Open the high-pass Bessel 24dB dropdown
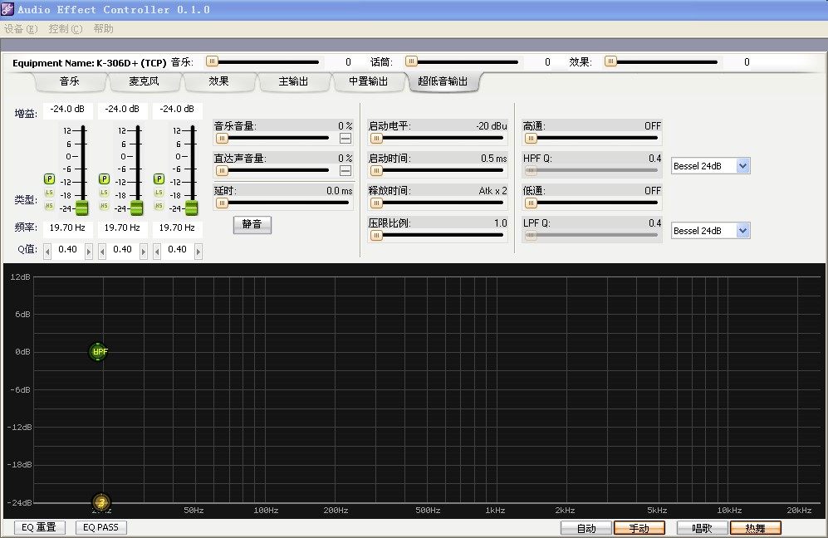This screenshot has width=828, height=538. click(742, 166)
